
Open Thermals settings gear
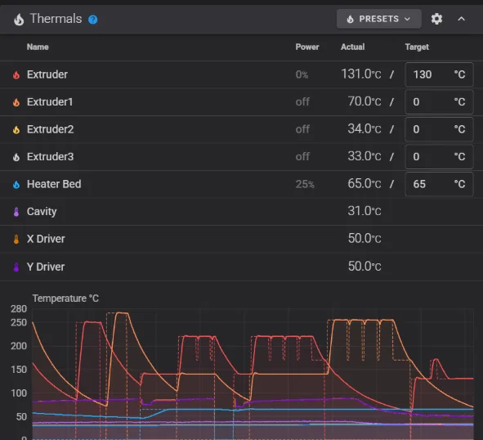click(x=436, y=19)
